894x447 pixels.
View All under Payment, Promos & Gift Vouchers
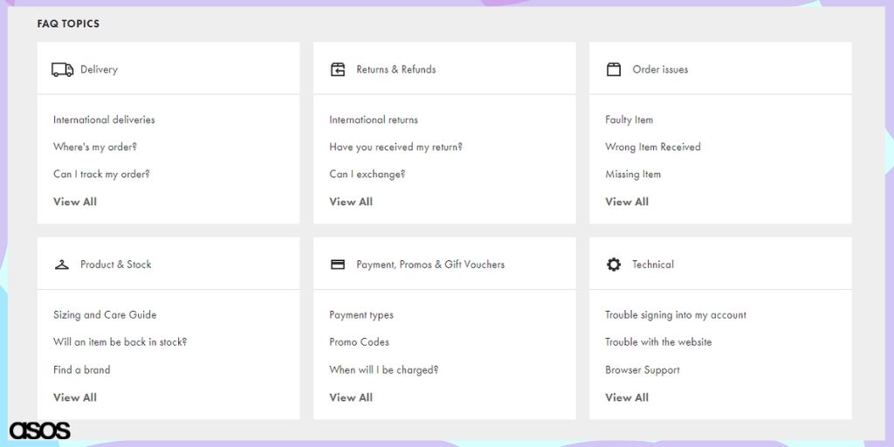coord(351,397)
